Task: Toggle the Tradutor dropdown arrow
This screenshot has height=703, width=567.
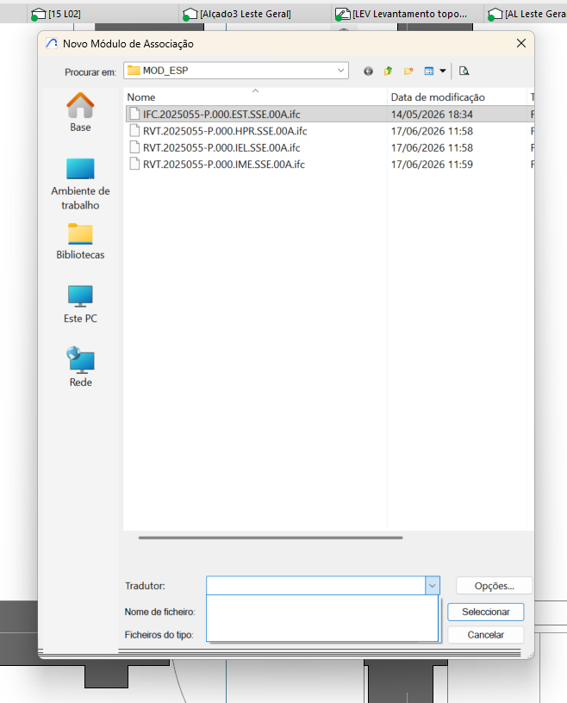Action: [x=432, y=586]
